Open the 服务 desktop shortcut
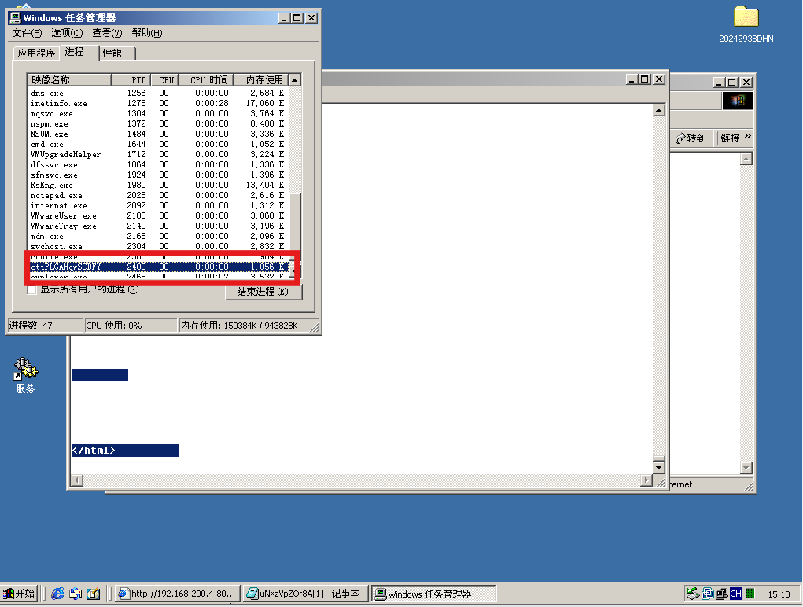 tap(25, 375)
